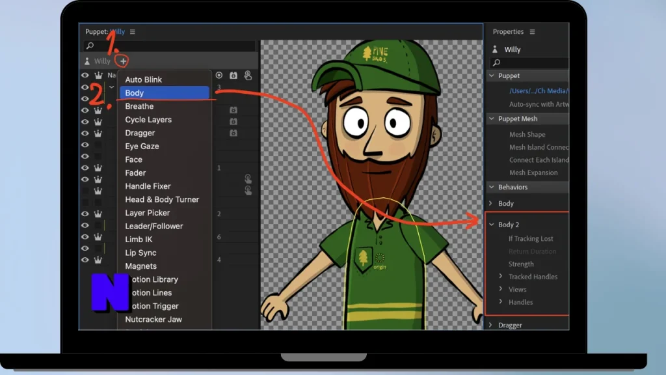This screenshot has width=666, height=375.
Task: Select Body in the behavior menu
Action: pos(164,92)
